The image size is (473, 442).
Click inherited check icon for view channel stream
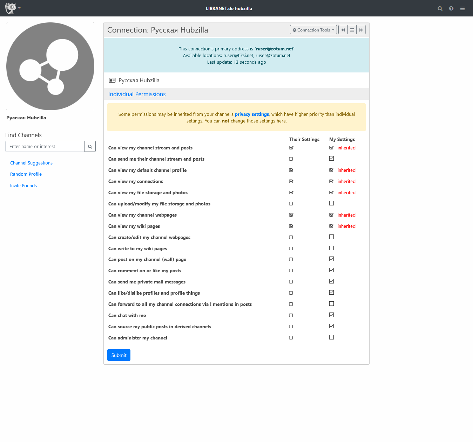331,148
